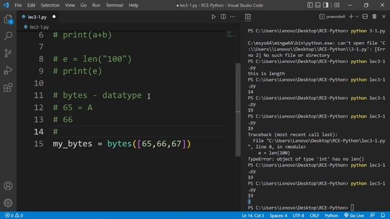The height and width of the screenshot is (219, 390).
Task: Click the editor vertical scrollbar
Action: pos(238,109)
